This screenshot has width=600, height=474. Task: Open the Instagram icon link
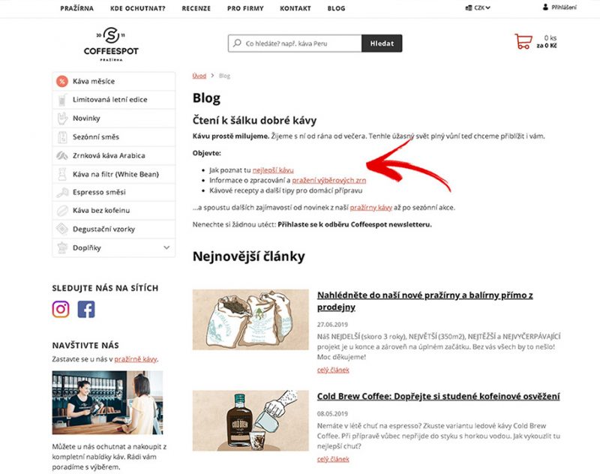tap(61, 309)
